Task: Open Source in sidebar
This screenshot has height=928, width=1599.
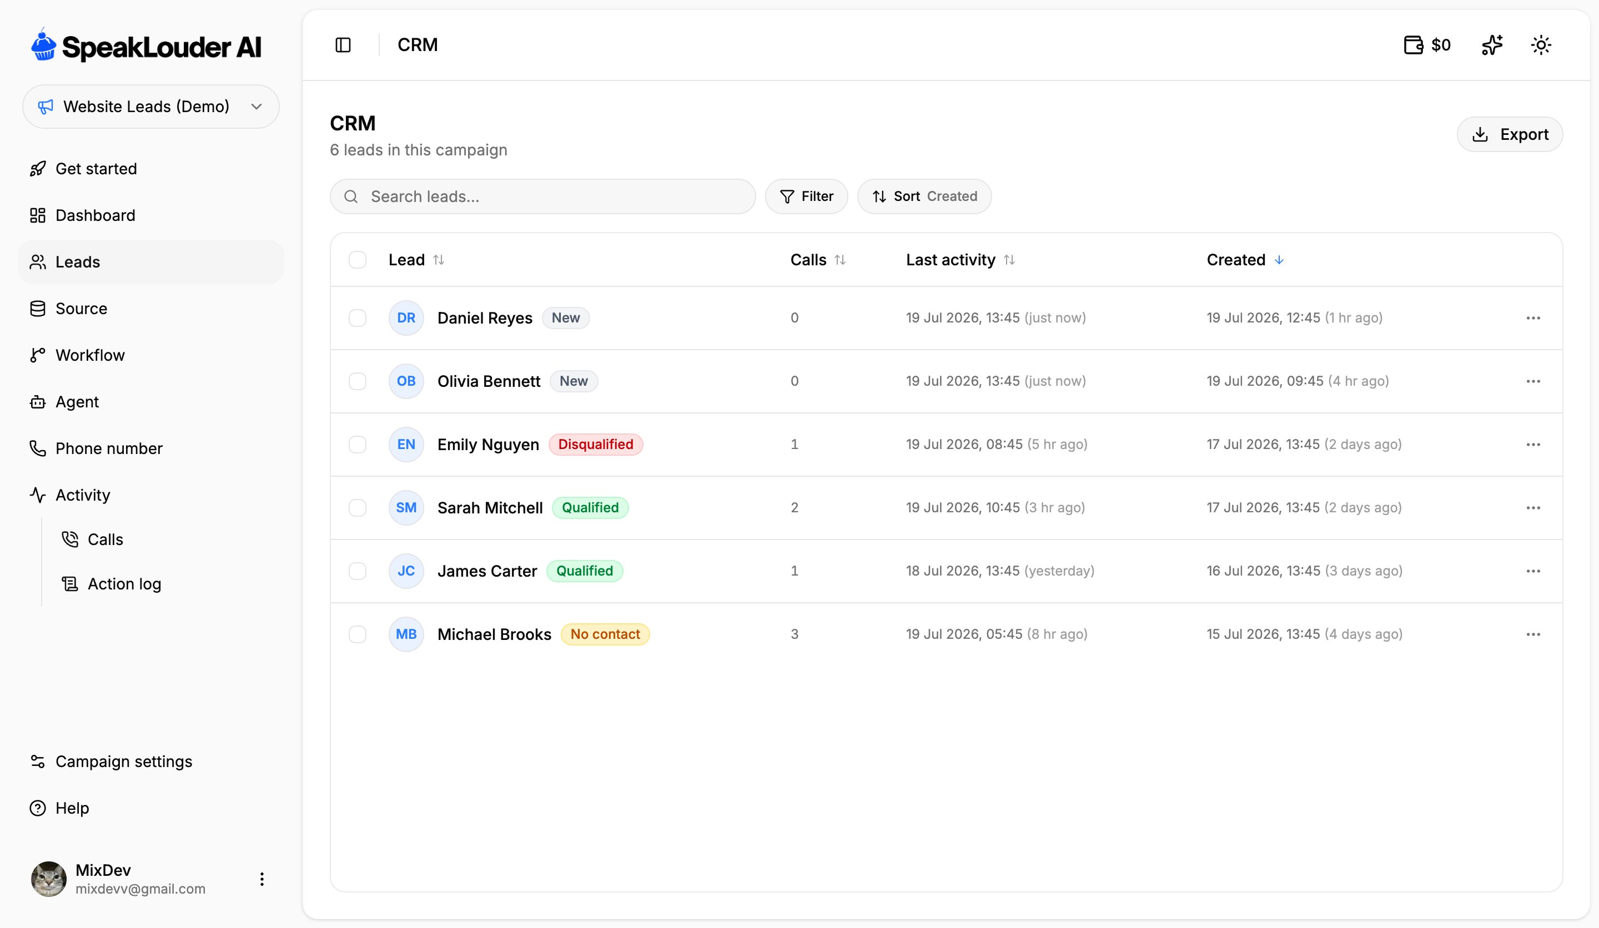Action: pyautogui.click(x=151, y=309)
